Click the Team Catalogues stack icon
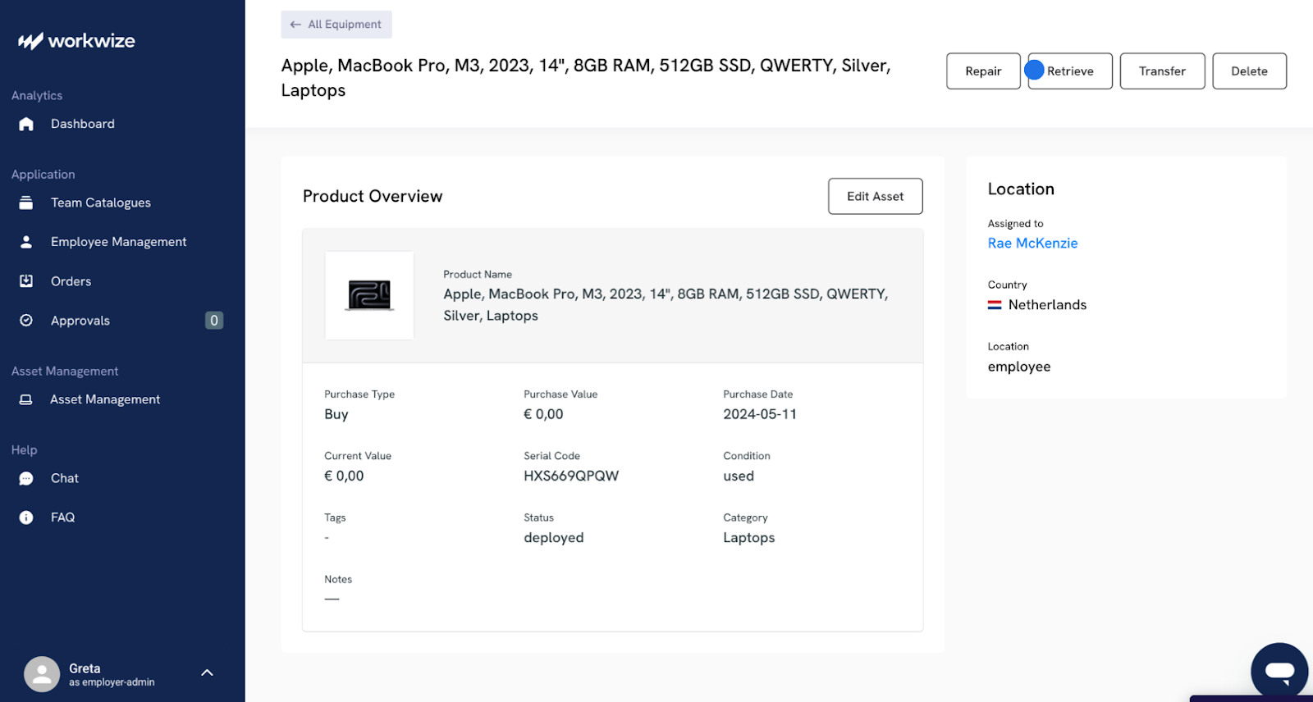This screenshot has width=1313, height=702. click(x=26, y=203)
